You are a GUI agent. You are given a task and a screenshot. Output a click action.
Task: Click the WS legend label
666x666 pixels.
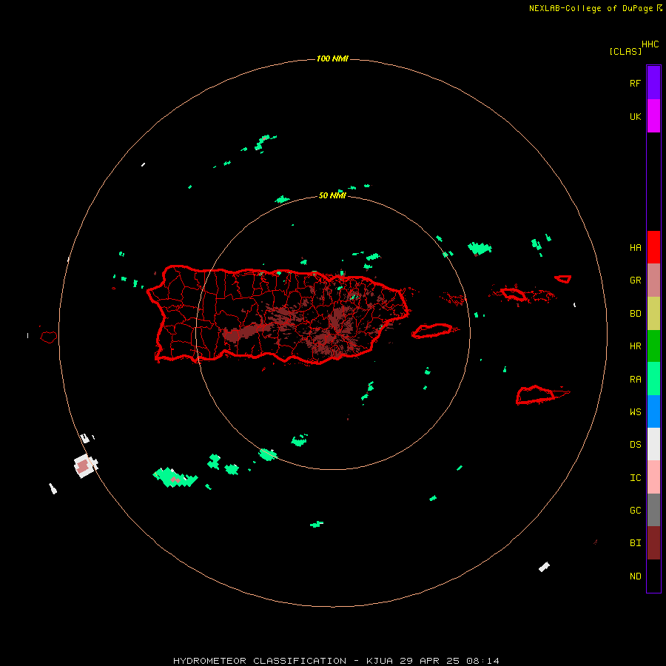(x=636, y=411)
